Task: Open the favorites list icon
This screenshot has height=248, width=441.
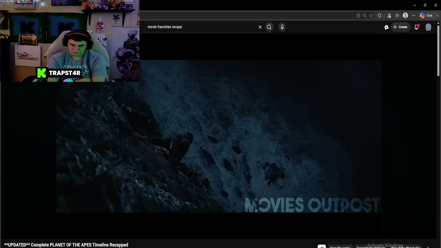Action: (x=397, y=15)
